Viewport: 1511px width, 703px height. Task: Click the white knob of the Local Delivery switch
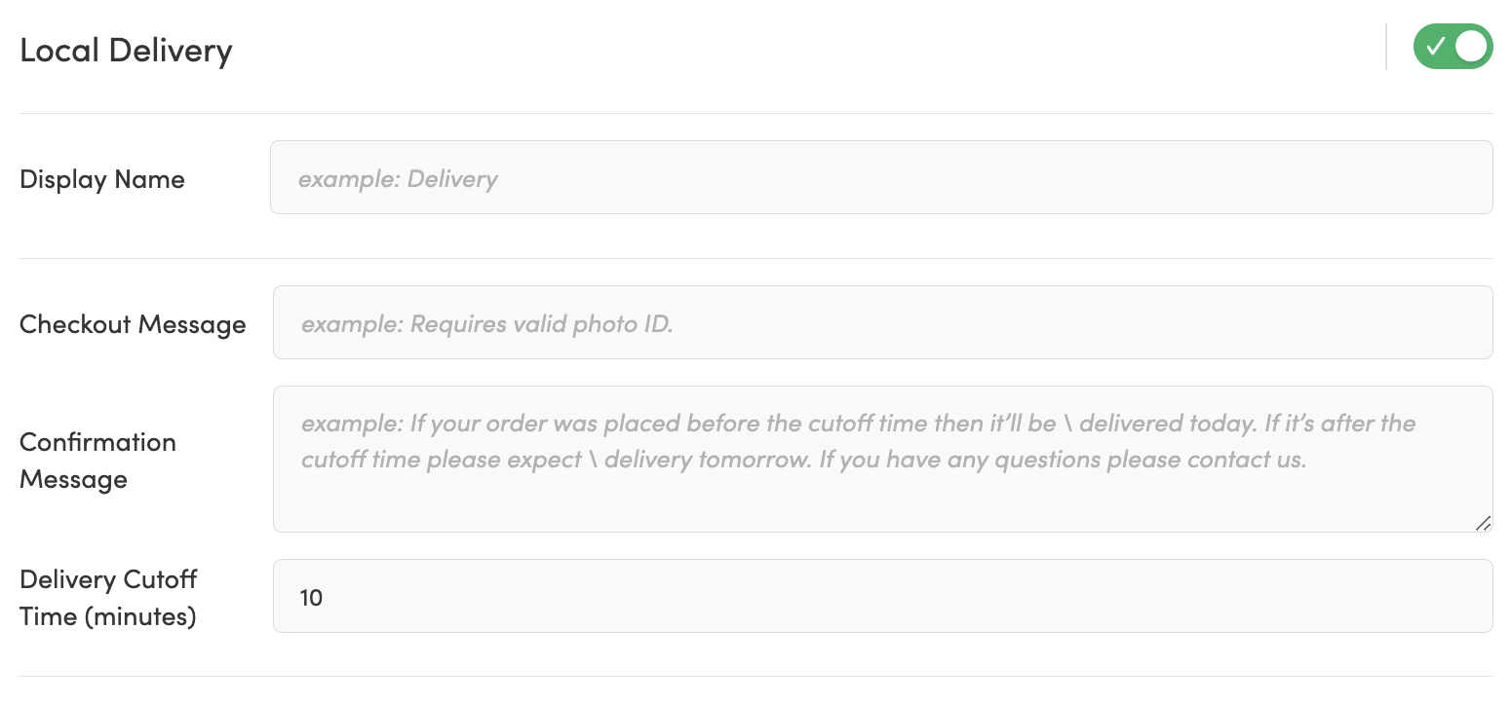point(1471,47)
